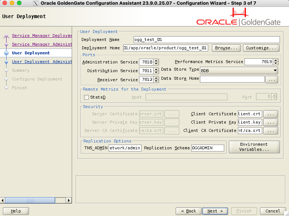
Task: Open Environment Variables dialog
Action: pos(254,147)
